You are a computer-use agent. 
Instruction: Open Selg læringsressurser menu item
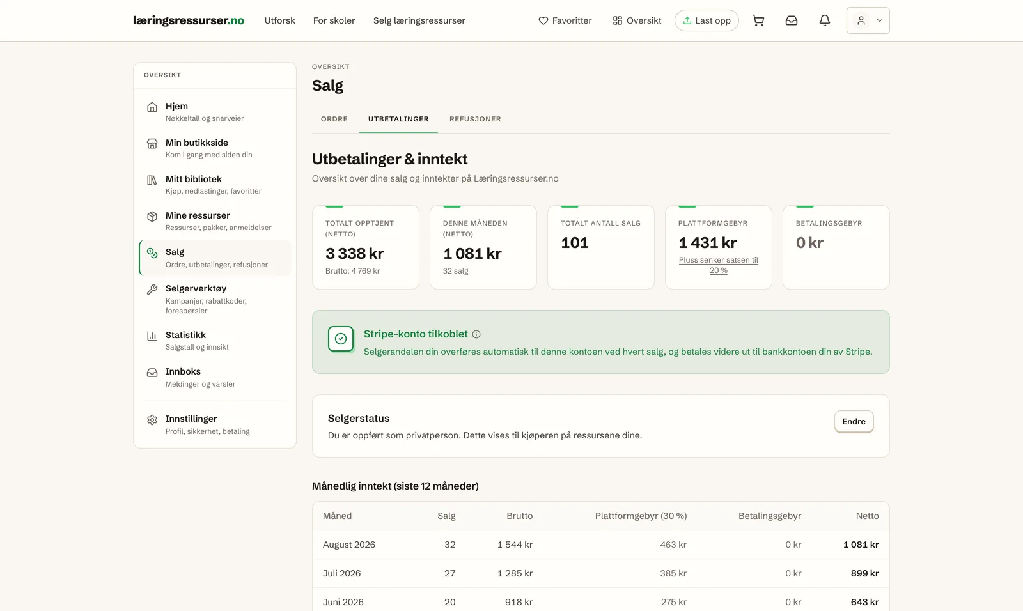coord(419,20)
